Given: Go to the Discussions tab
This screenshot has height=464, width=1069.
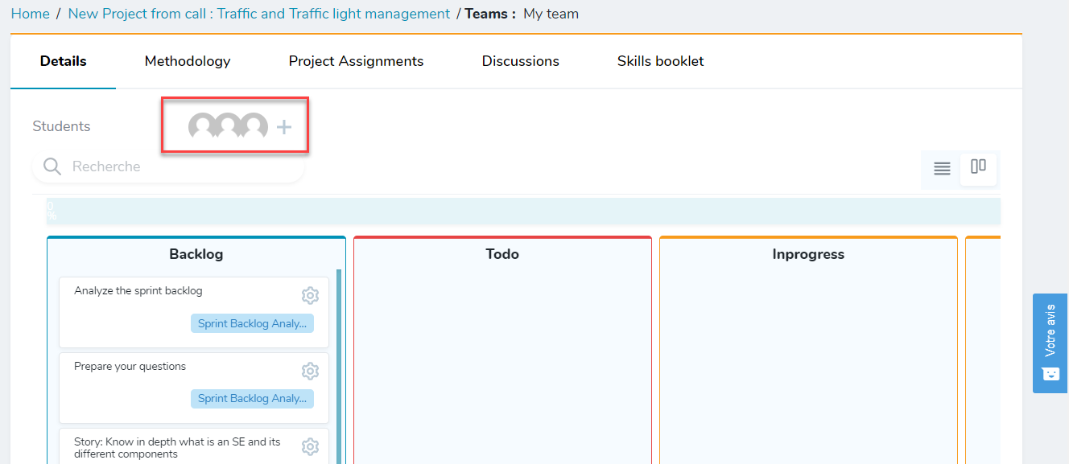Looking at the screenshot, I should [521, 61].
